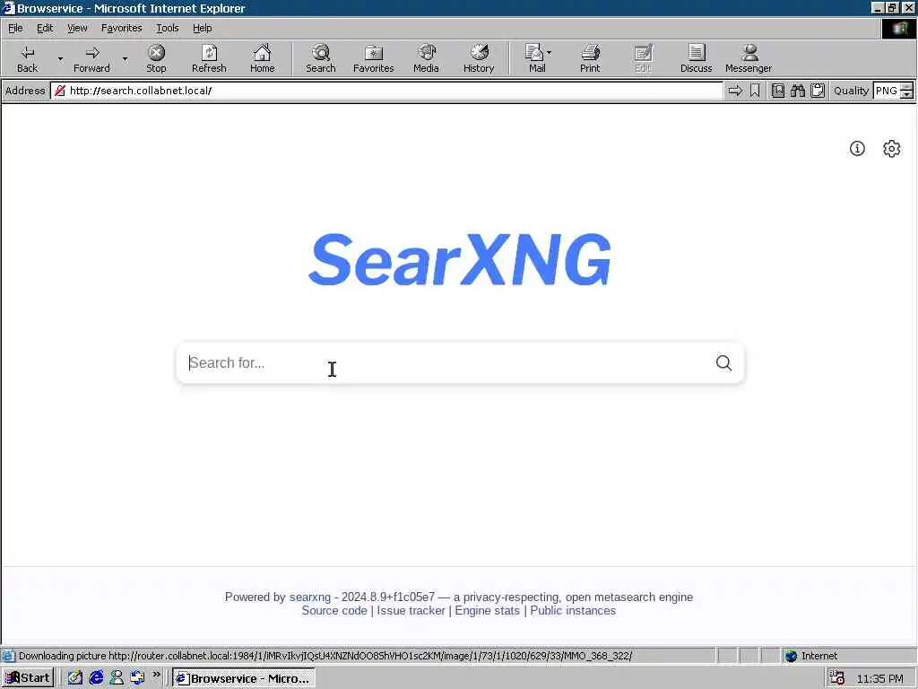Click the system tray icon beside clock

(x=837, y=678)
